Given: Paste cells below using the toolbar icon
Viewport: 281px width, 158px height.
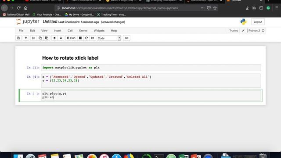Looking at the screenshot, I should pyautogui.click(x=47, y=38).
